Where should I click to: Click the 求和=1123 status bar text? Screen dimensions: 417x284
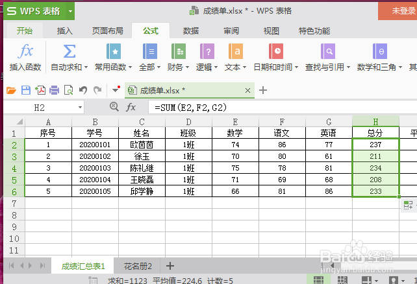[127, 281]
